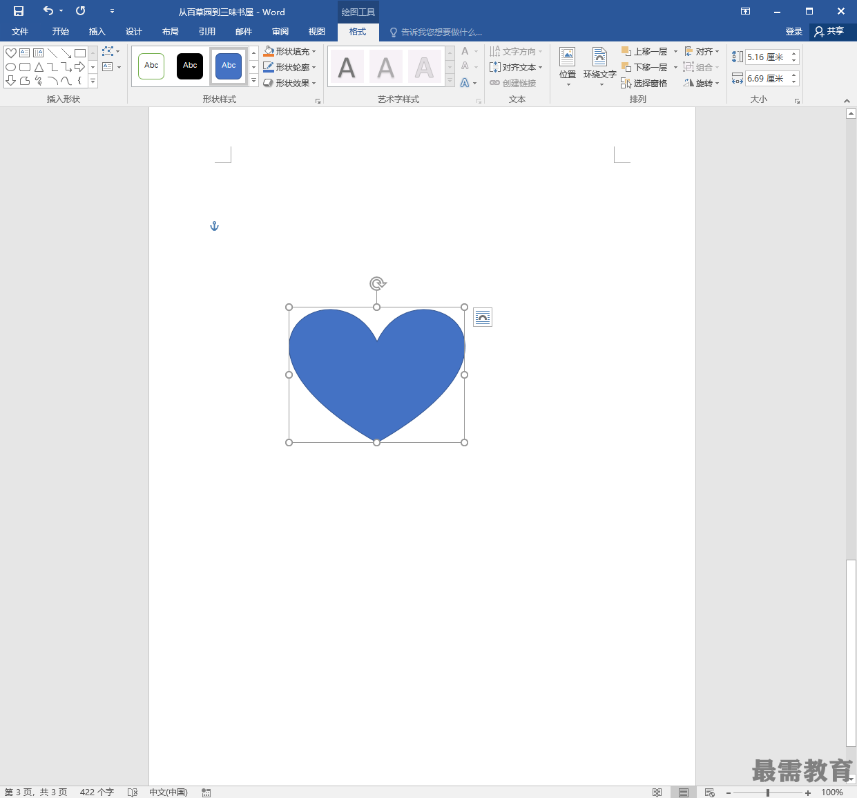Open Bring Forward (上移一层) arrow menu
857x798 pixels.
click(675, 51)
